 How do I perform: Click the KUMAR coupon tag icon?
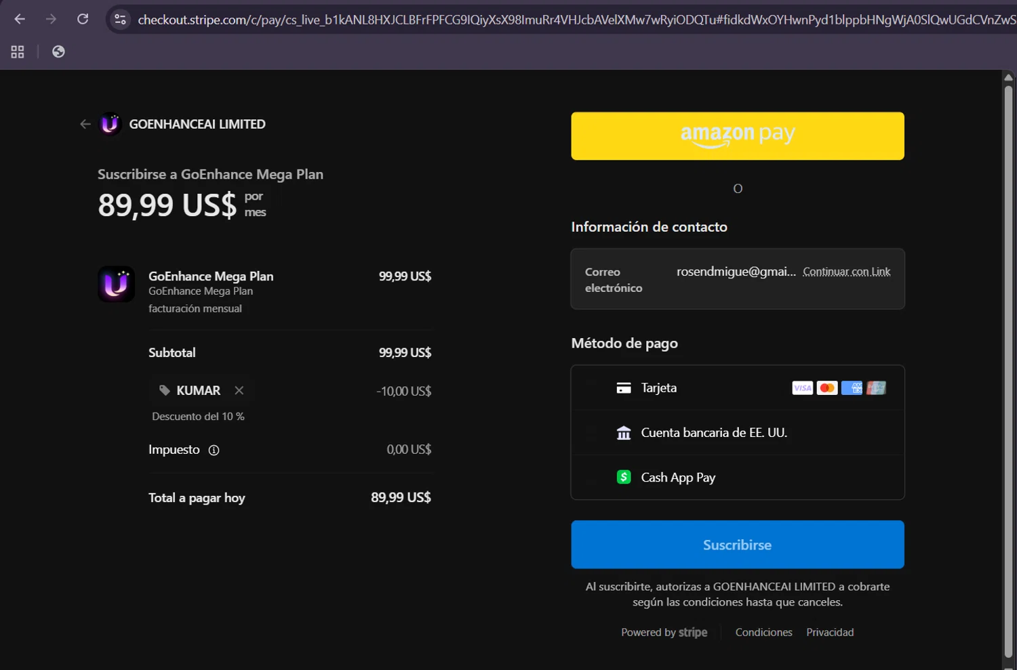point(165,390)
